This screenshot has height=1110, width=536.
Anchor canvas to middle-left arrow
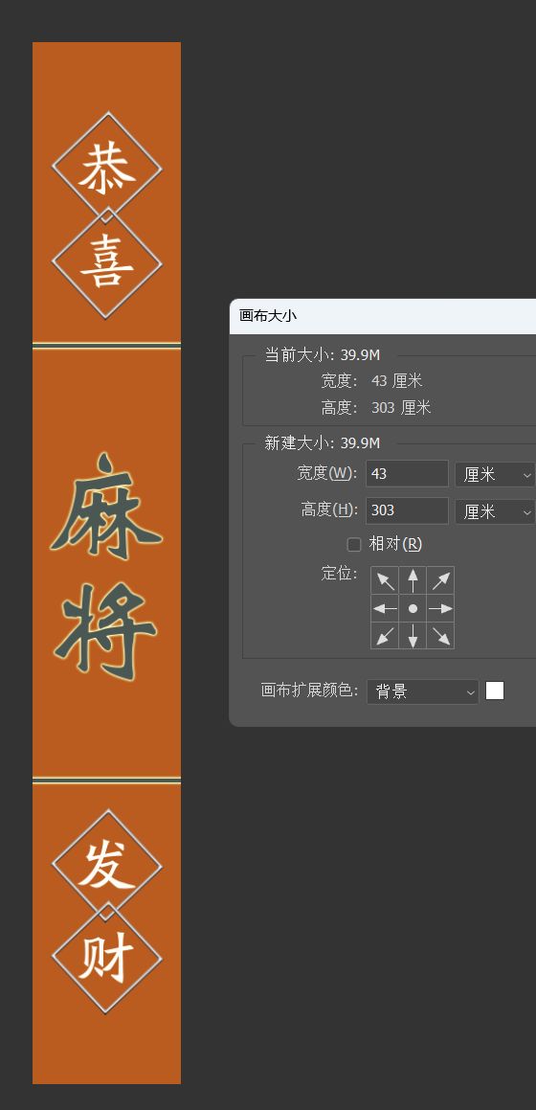[385, 608]
